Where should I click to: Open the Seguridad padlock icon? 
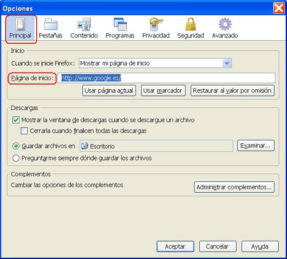coord(191,24)
